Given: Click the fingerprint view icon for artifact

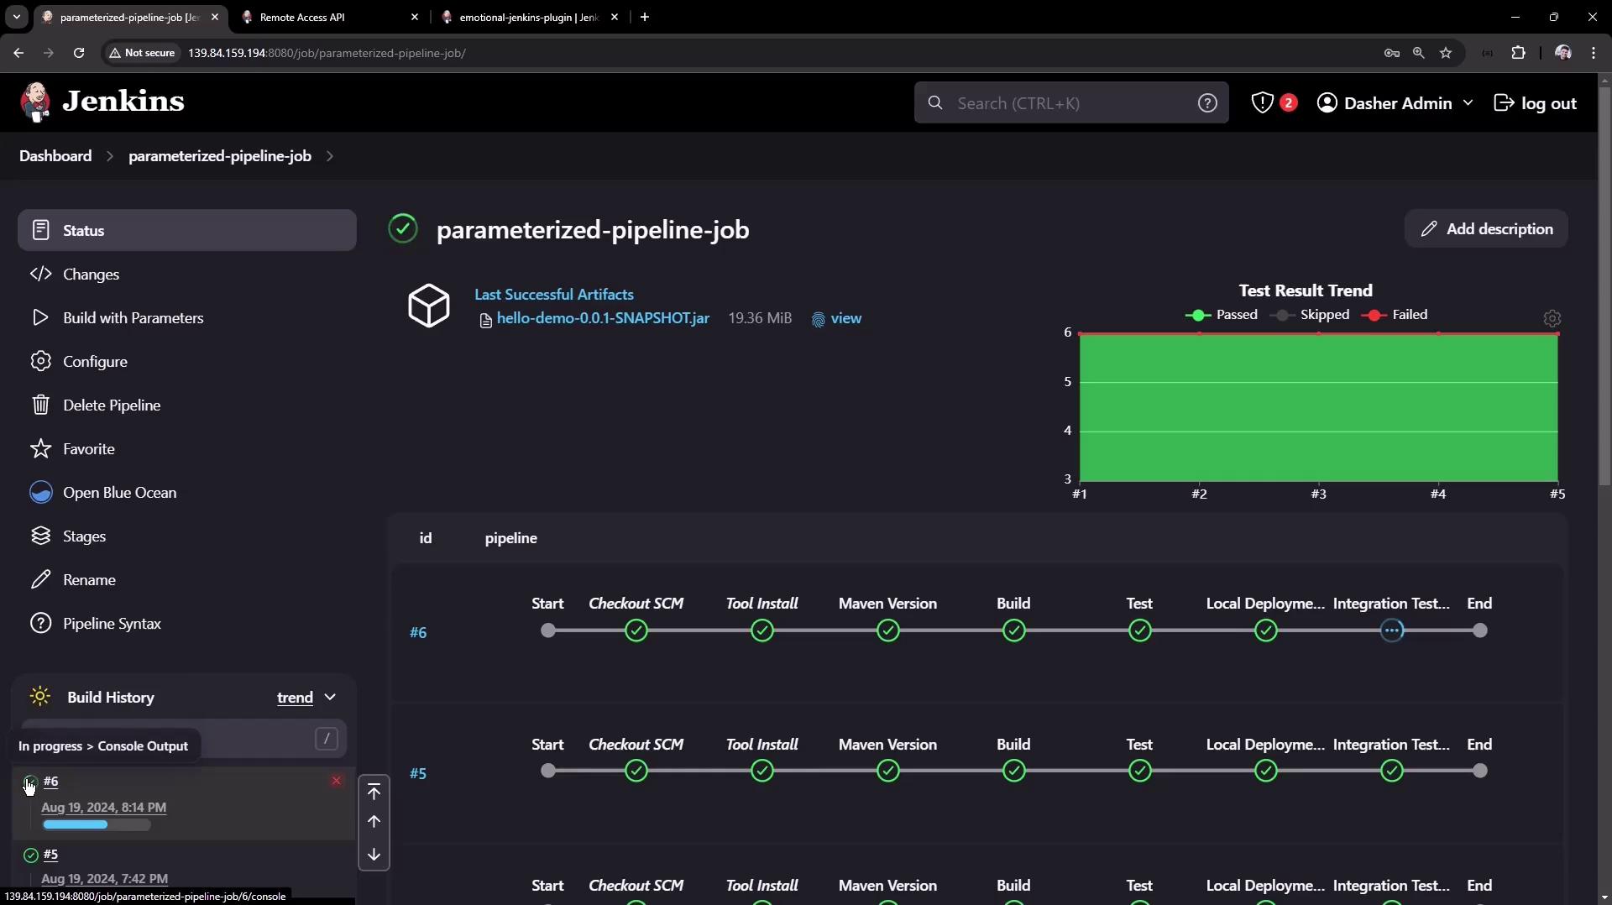Looking at the screenshot, I should click(x=819, y=320).
